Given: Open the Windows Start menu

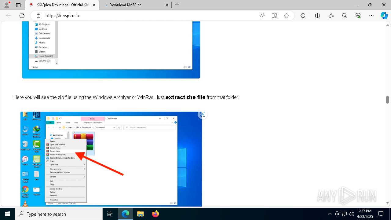Looking at the screenshot, I should (x=7, y=214).
